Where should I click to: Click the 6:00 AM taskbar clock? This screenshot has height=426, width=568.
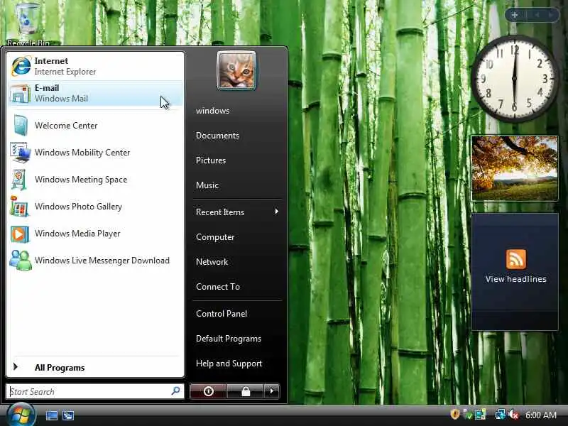click(541, 415)
